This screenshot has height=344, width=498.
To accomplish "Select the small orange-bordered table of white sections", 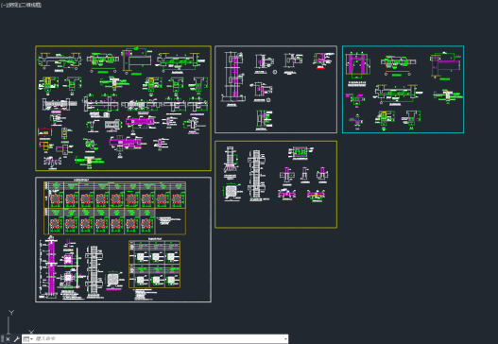I will point(154,265).
